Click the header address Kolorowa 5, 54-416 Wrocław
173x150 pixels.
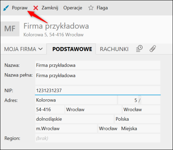pyautogui.click(x=54, y=35)
